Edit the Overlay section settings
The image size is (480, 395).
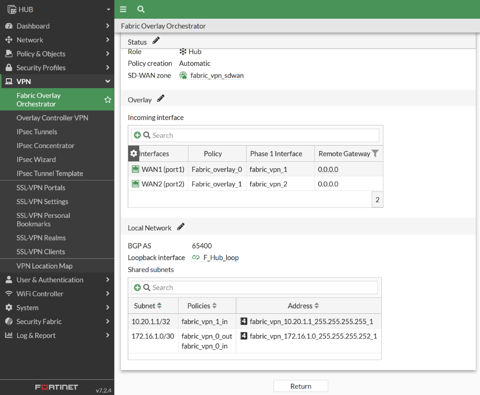click(160, 99)
